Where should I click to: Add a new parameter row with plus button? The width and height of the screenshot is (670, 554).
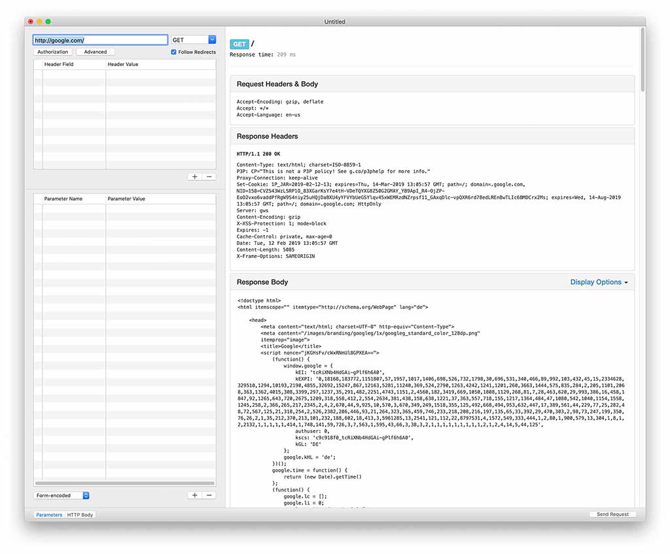[195, 495]
